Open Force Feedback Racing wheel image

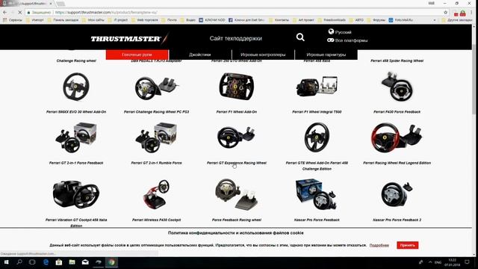(x=237, y=194)
